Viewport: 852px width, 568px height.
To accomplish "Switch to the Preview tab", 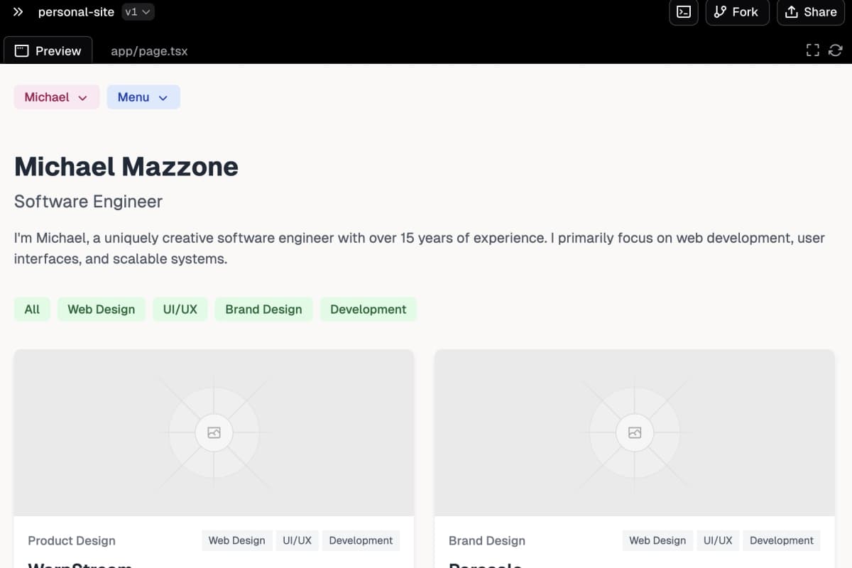I will pyautogui.click(x=48, y=50).
